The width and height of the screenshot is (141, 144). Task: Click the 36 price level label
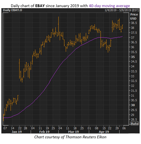click(x=133, y=47)
